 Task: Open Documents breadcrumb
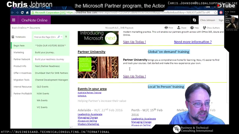(x=35, y=28)
